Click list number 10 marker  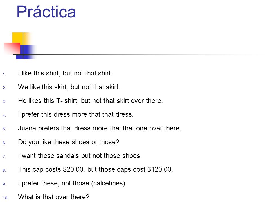click(5, 198)
